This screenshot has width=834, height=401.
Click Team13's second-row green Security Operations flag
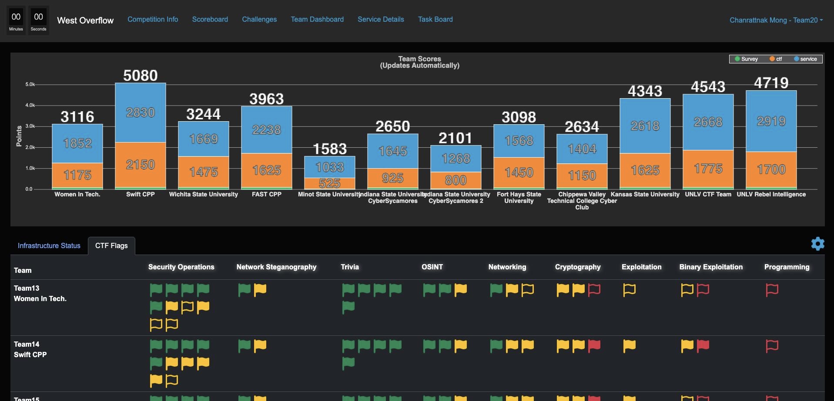156,307
